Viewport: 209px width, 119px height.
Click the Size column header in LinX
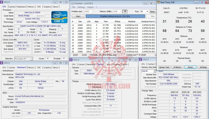(80, 21)
